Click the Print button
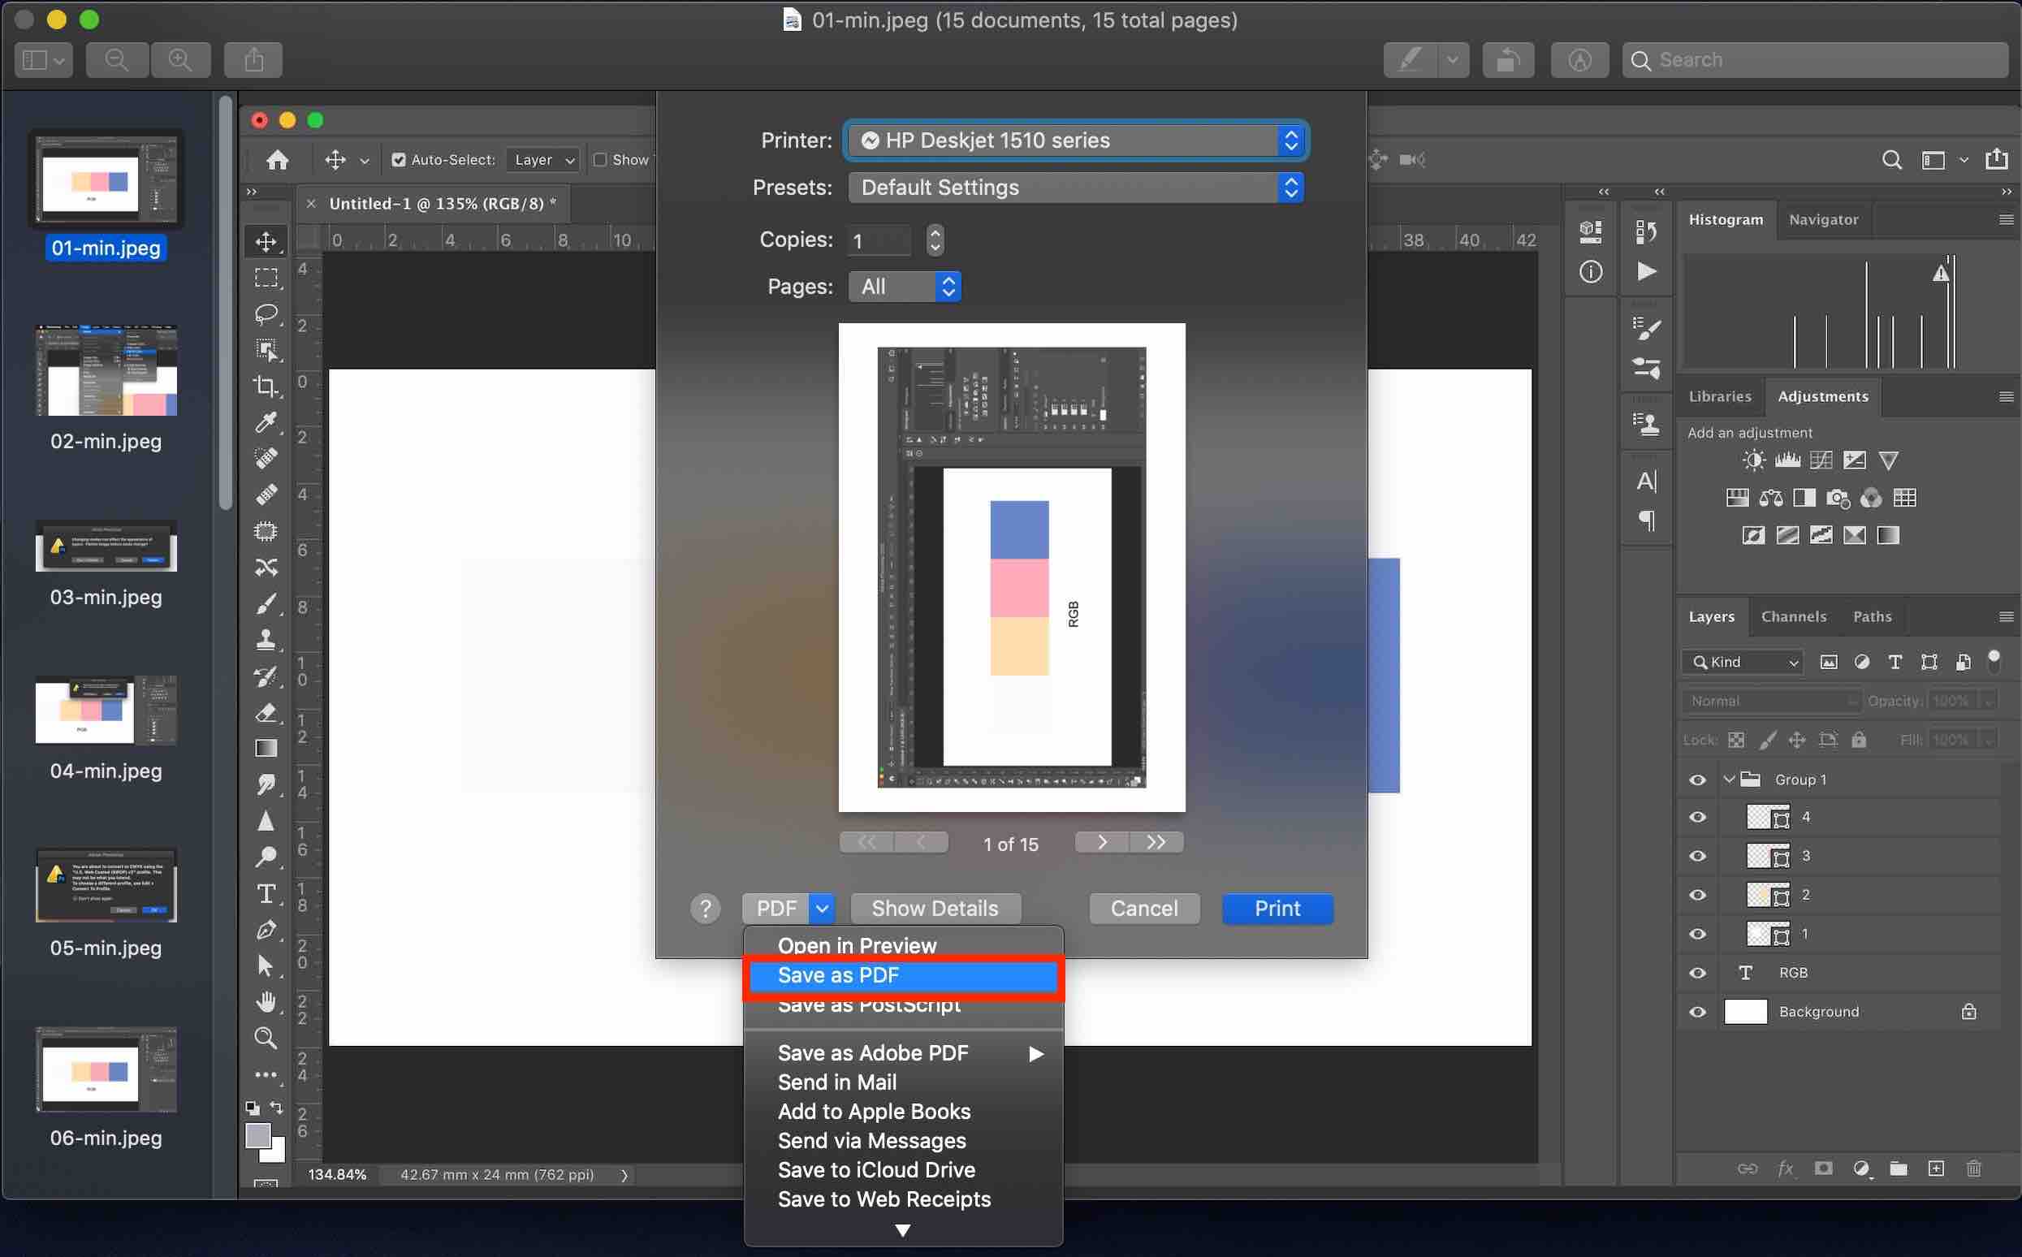This screenshot has height=1257, width=2022. click(1277, 909)
